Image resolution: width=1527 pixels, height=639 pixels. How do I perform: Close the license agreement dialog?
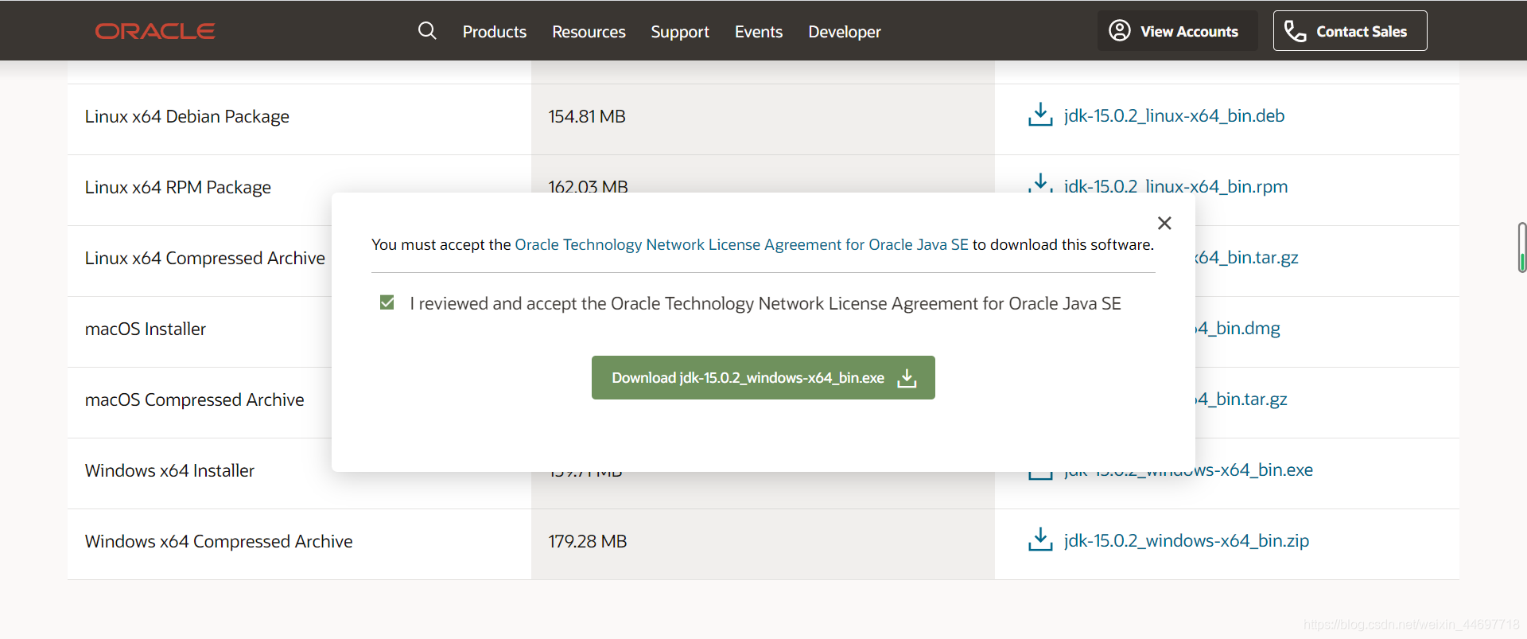1164,224
